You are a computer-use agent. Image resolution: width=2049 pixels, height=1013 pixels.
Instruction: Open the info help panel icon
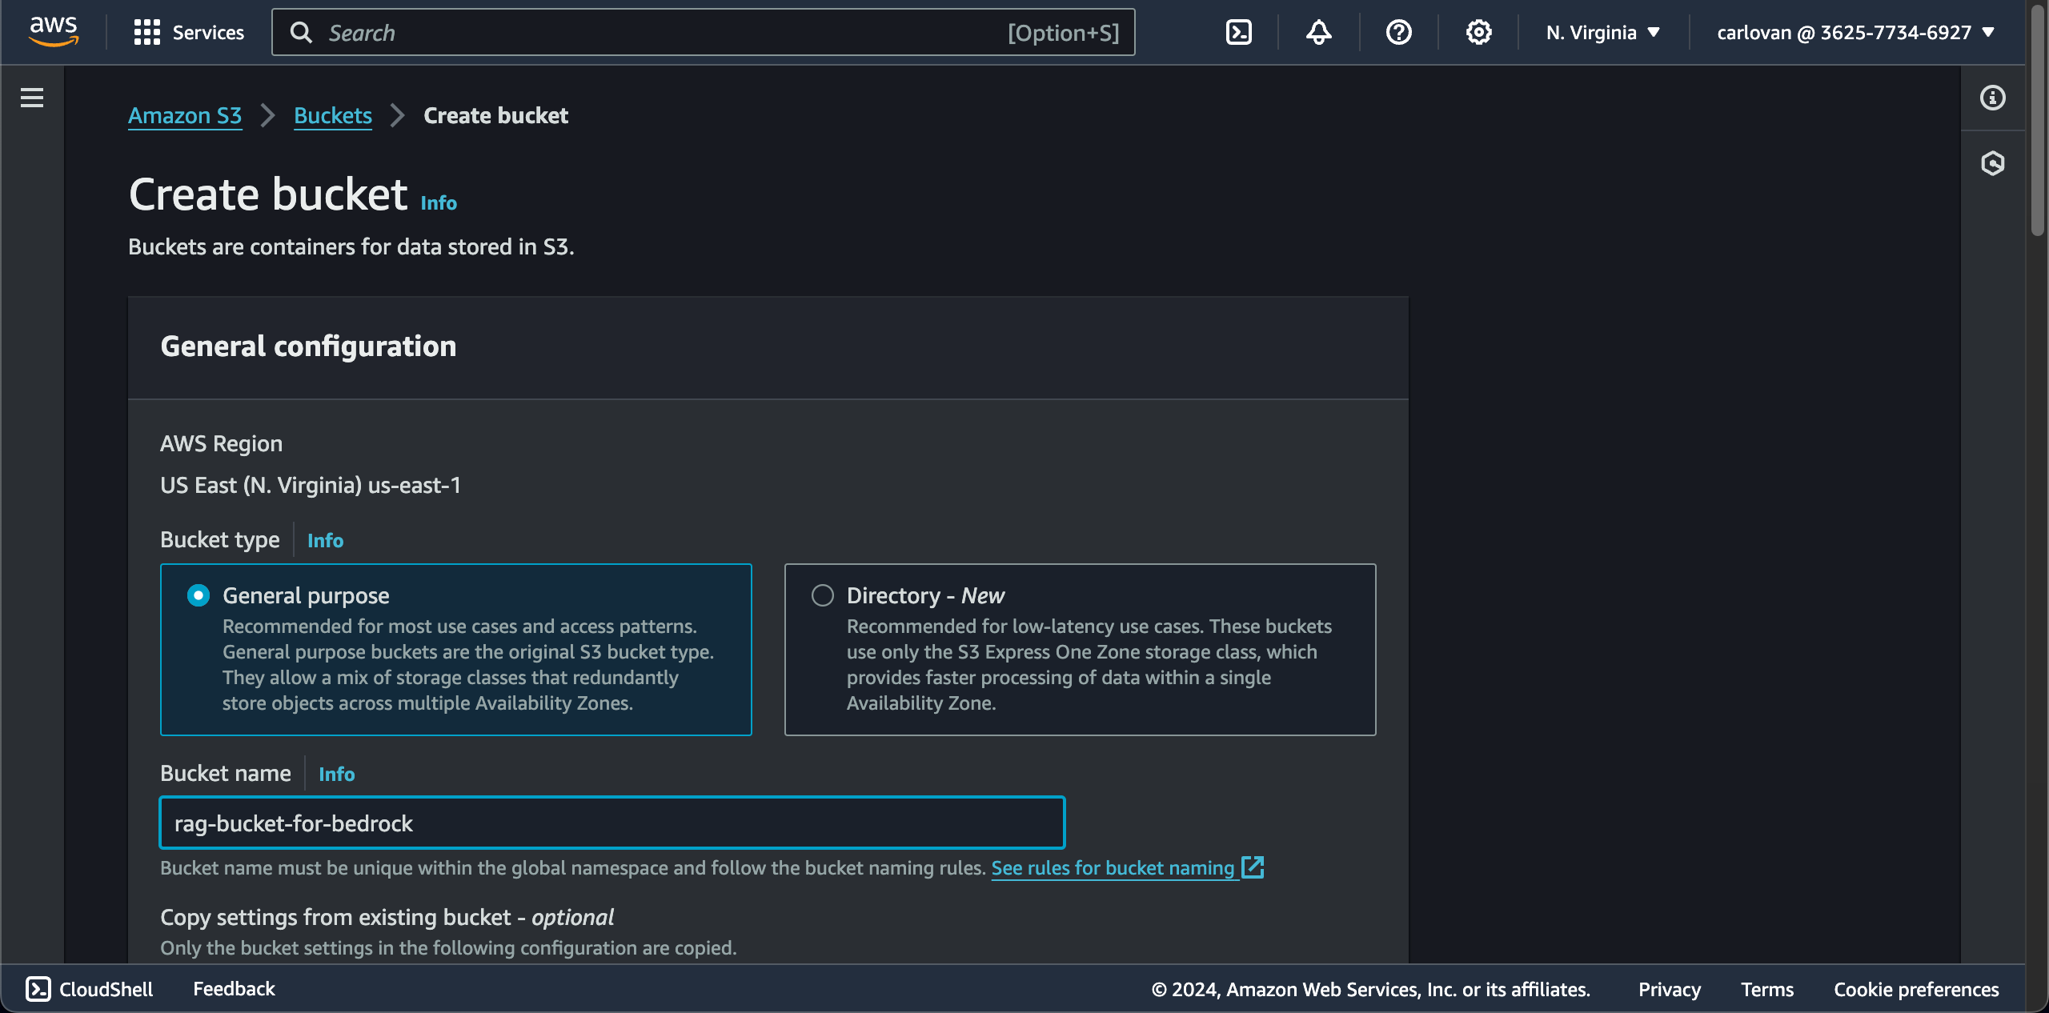[1993, 98]
